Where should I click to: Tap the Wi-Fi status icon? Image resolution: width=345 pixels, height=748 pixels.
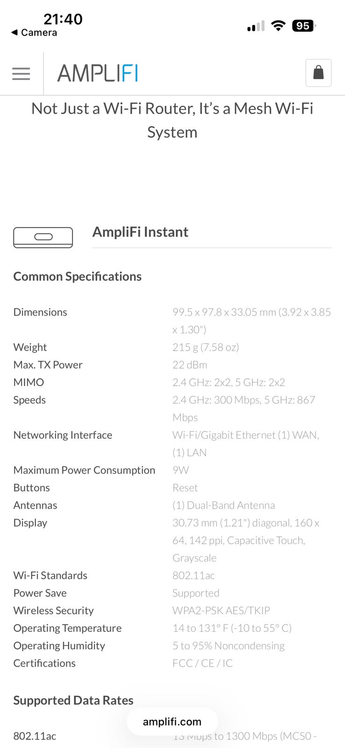(x=278, y=26)
